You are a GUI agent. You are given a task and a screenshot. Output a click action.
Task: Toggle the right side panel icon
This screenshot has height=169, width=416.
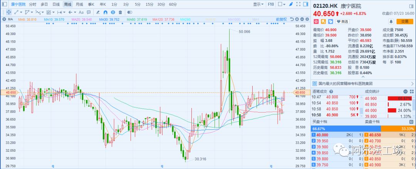[305, 4]
